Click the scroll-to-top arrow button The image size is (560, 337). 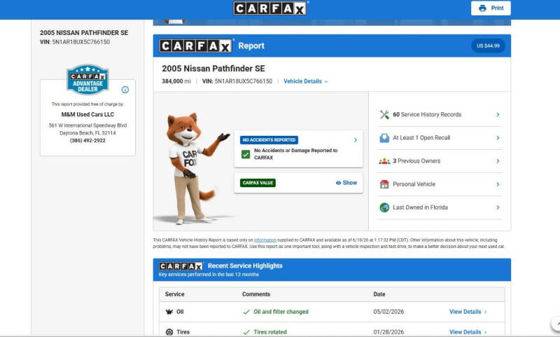point(556,324)
